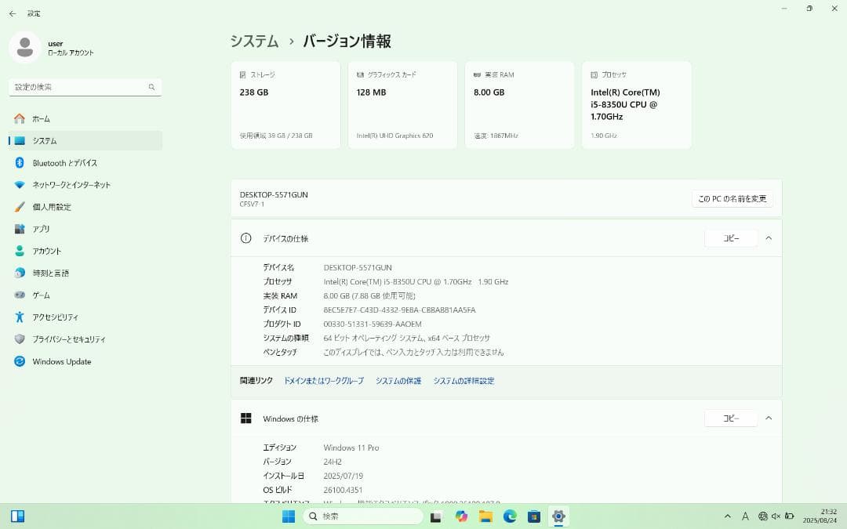This screenshot has width=847, height=529.
Task: Click the このPCの名前を変更 button
Action: pyautogui.click(x=731, y=198)
